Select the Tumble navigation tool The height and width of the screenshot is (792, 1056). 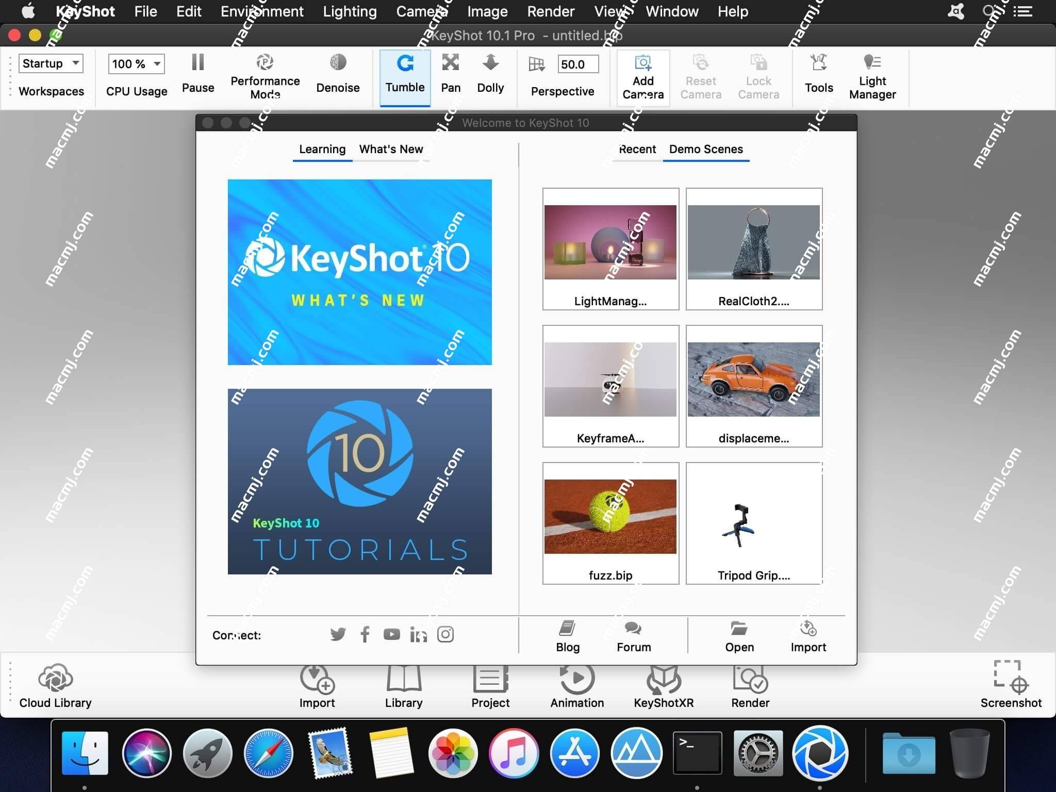point(406,76)
